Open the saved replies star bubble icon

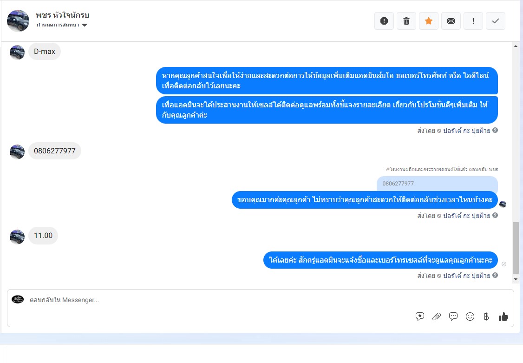coord(419,317)
